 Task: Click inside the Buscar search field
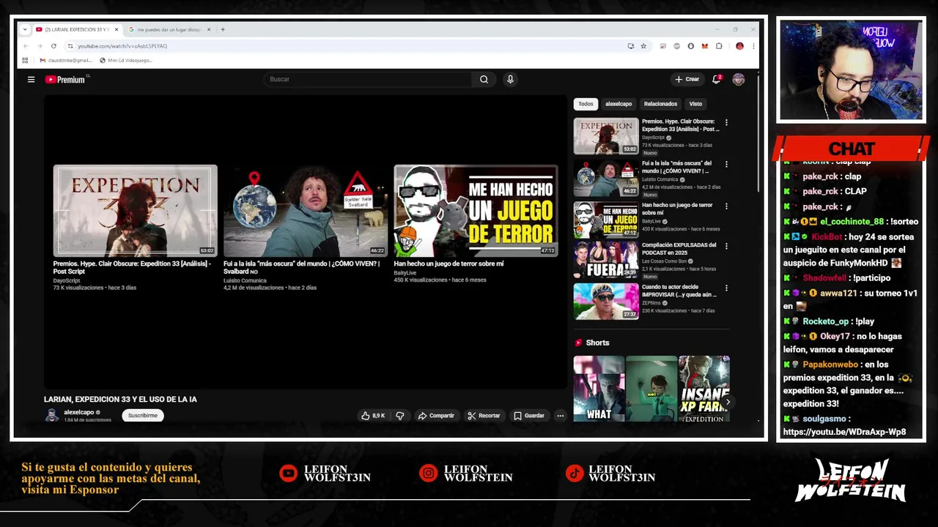369,79
